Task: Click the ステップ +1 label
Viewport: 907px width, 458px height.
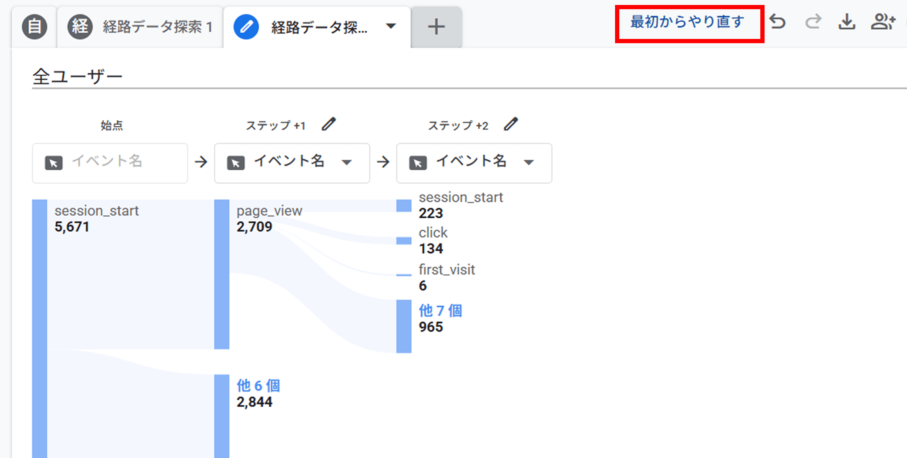Action: click(276, 125)
